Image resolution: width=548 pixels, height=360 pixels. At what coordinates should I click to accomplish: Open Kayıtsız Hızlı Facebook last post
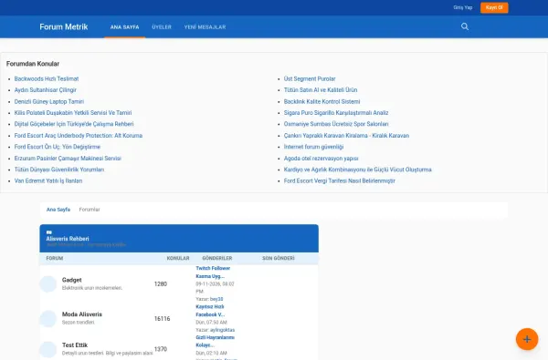(x=210, y=311)
